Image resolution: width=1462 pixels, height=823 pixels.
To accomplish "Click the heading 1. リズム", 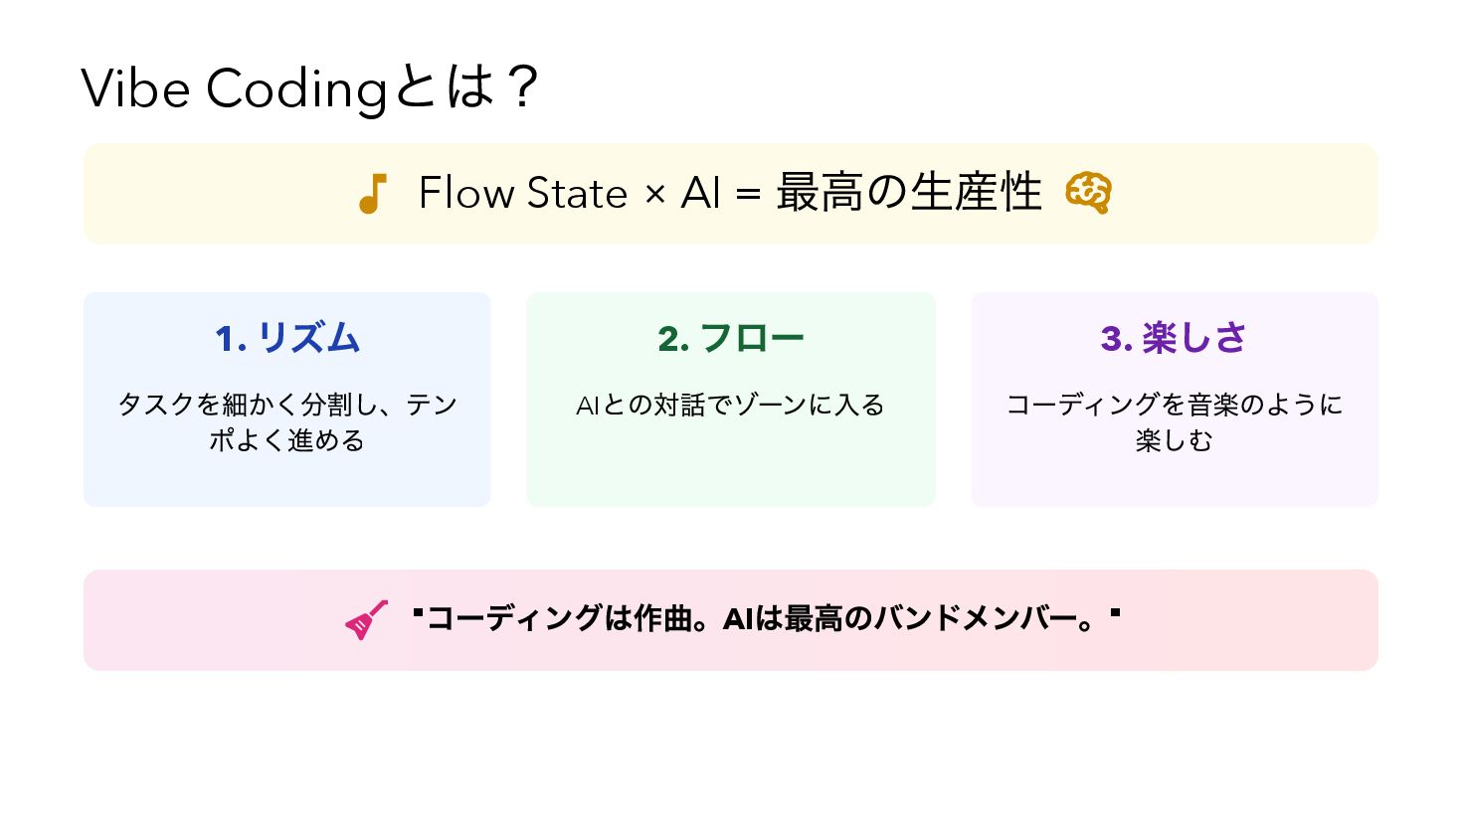I will (x=287, y=339).
